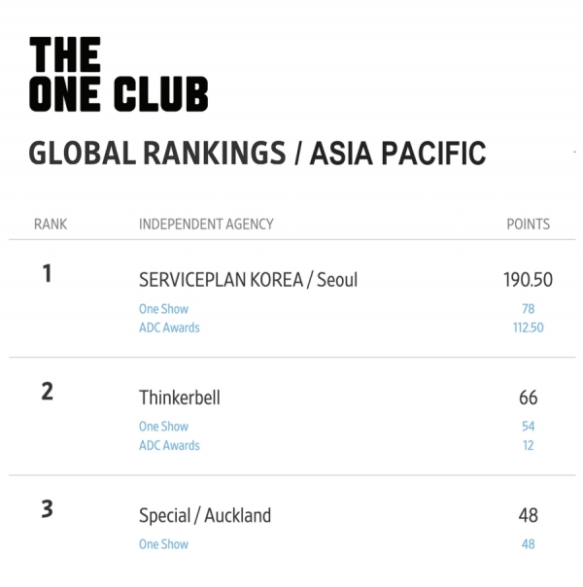583x587 pixels.
Task: Click the INDEPENDENT AGENCY column header
Action: [x=206, y=224]
